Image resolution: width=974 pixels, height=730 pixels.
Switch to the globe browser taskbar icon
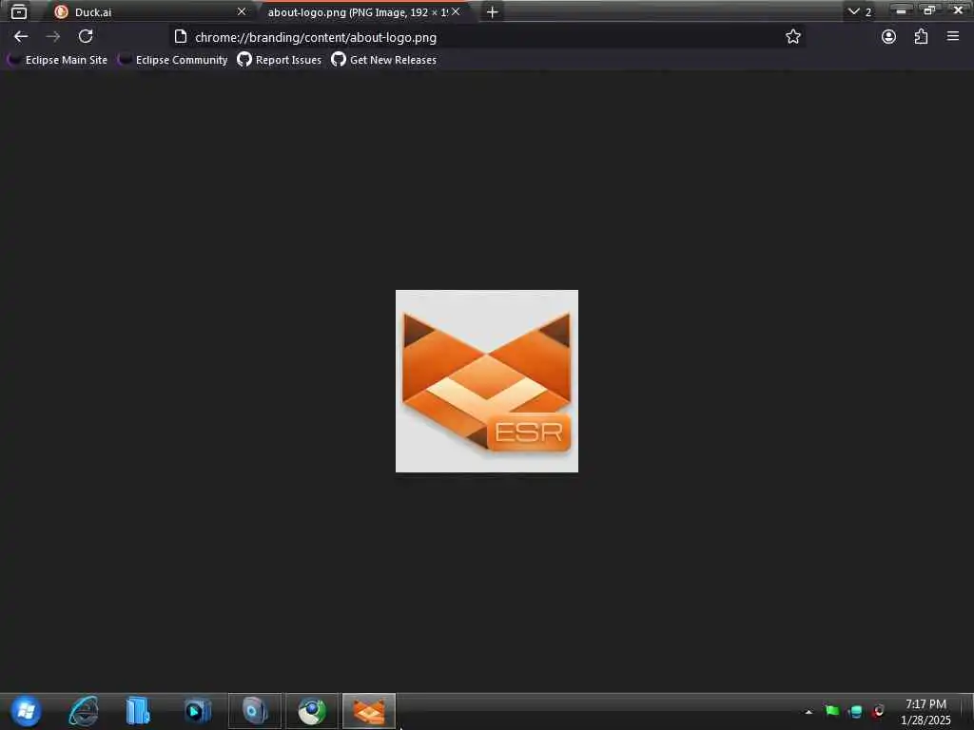tap(312, 711)
